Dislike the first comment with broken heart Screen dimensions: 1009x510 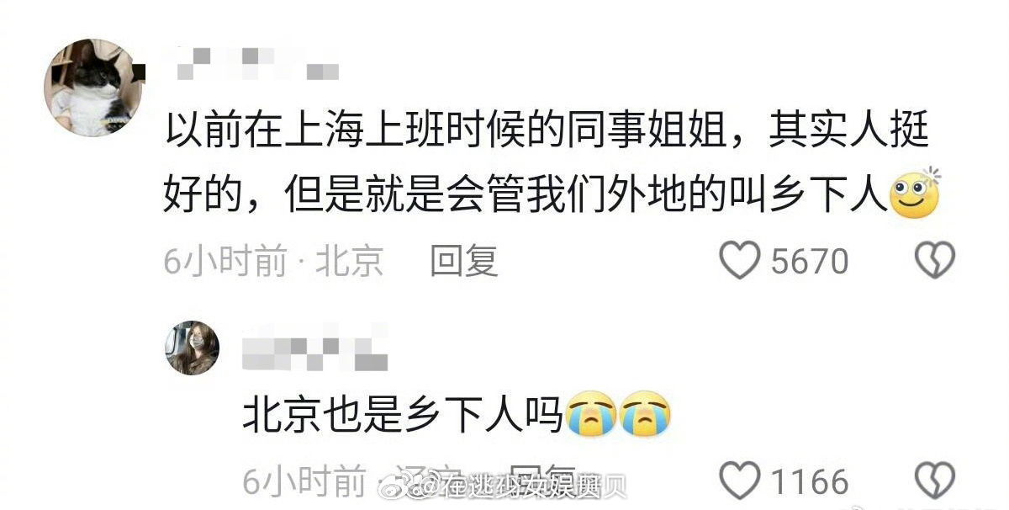(935, 262)
